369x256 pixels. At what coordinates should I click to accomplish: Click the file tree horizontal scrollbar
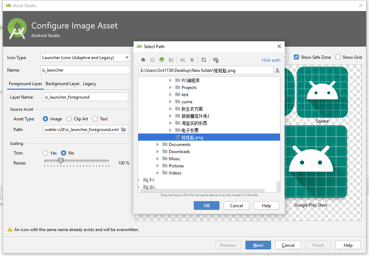click(x=202, y=190)
